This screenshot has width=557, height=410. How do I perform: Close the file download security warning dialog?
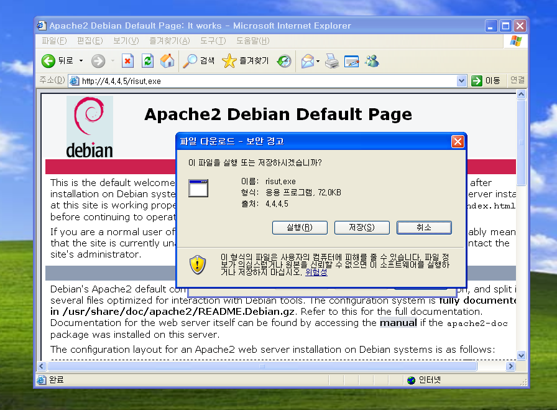click(458, 141)
